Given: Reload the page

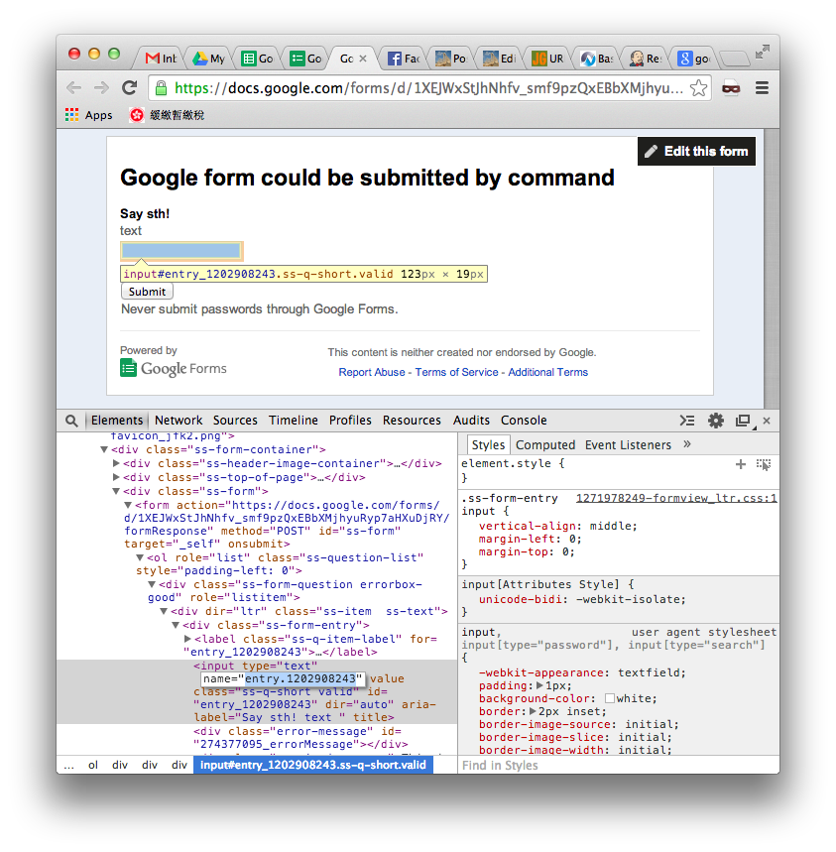Looking at the screenshot, I should point(129,87).
